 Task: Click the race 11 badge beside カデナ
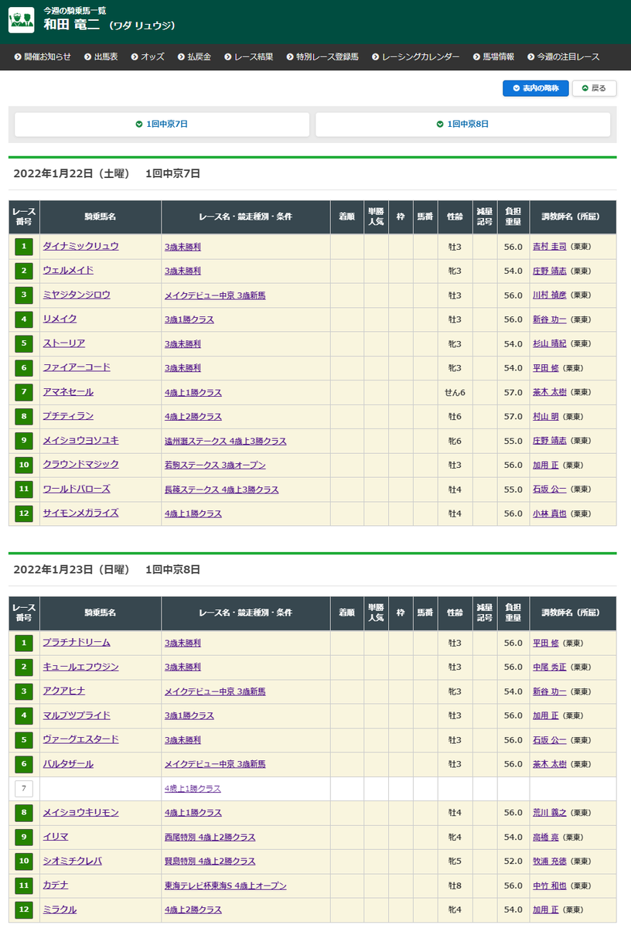pos(24,885)
